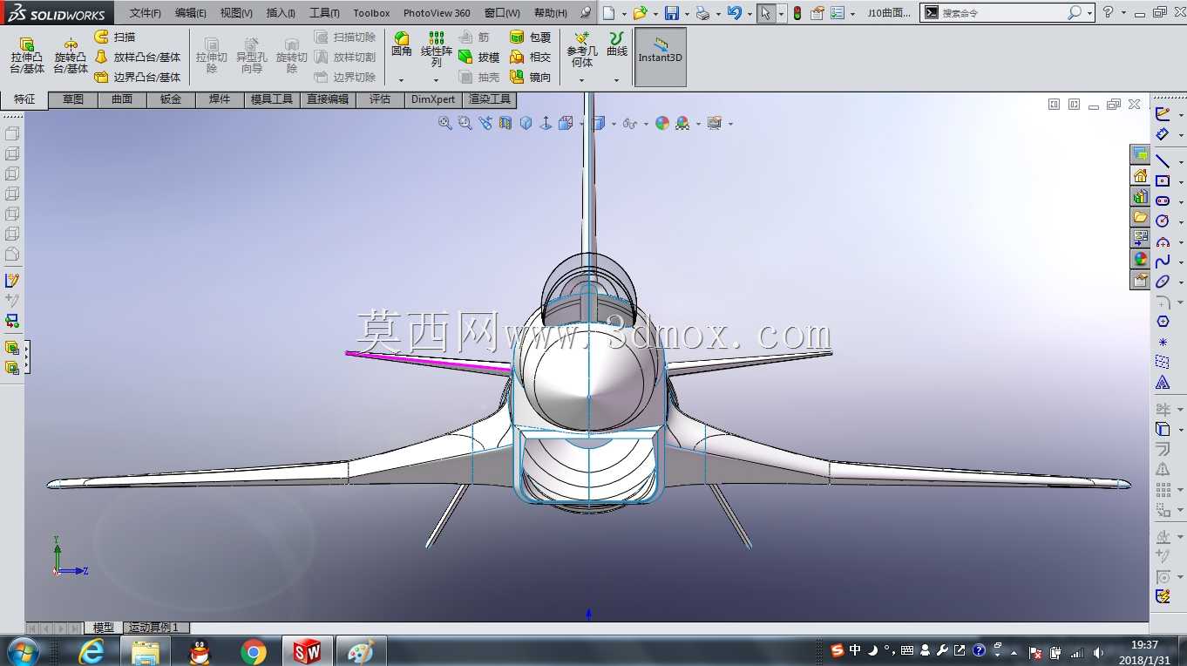
Task: Select the Spline sketch tool
Action: [1163, 262]
